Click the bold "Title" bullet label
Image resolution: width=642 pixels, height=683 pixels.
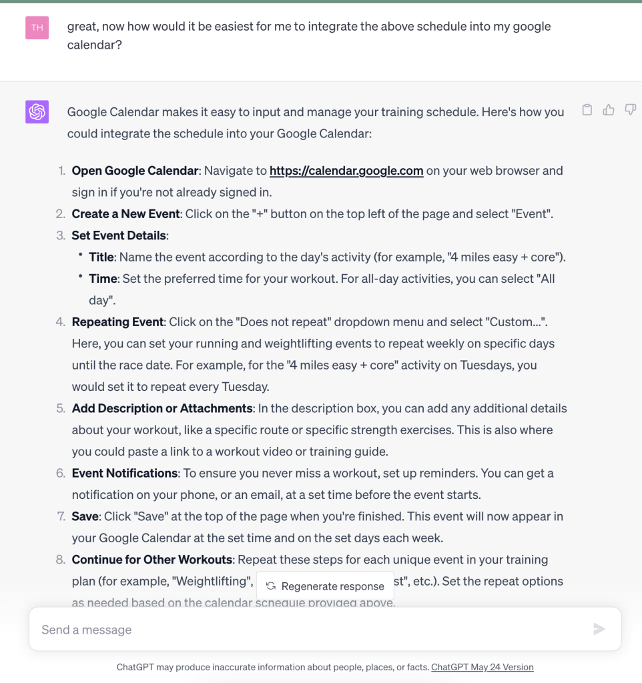(101, 257)
